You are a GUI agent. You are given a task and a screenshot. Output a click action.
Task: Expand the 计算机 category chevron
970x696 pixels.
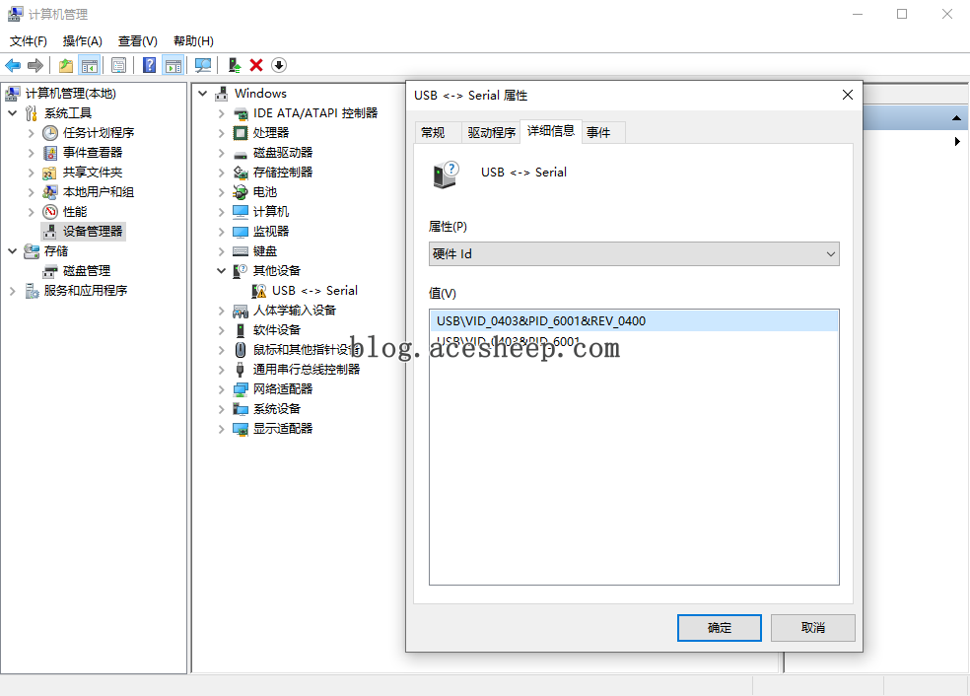[x=221, y=212]
